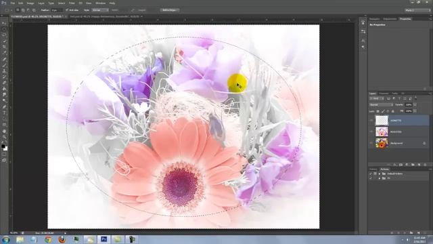Switch to the History tab
The width and height of the screenshot is (433, 244).
tap(373, 169)
